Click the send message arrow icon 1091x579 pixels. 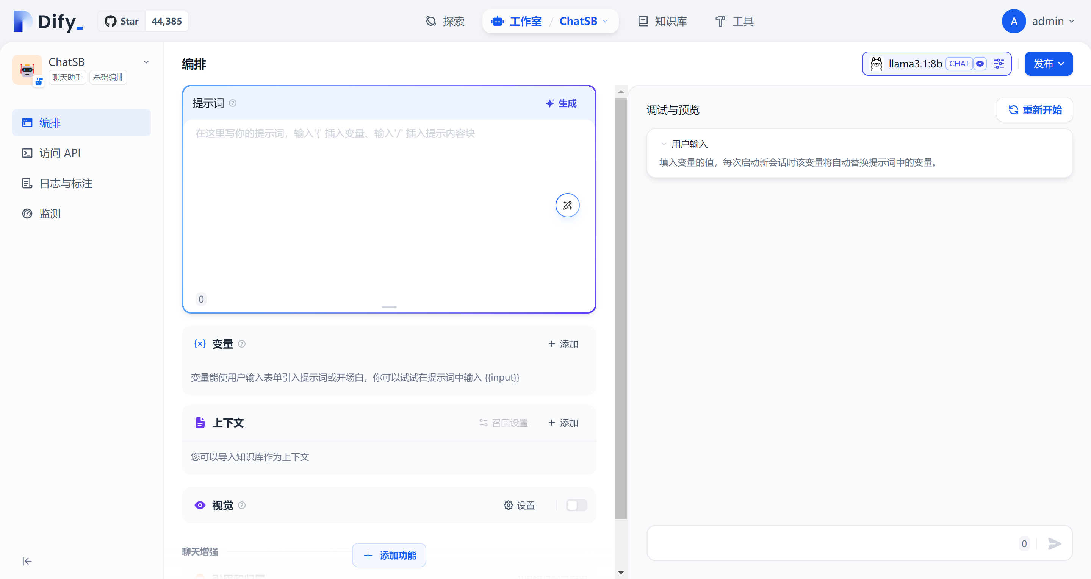pos(1054,543)
